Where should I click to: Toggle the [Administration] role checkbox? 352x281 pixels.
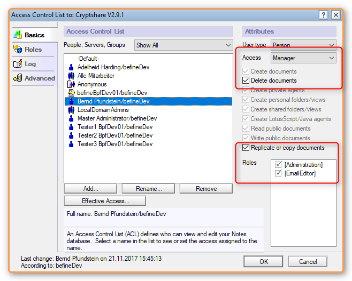click(278, 165)
